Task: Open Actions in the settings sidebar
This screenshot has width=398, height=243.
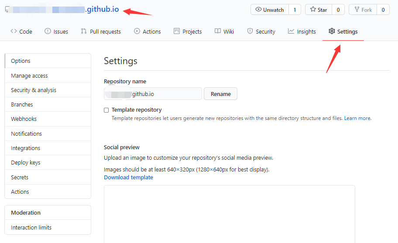Action: click(x=48, y=192)
